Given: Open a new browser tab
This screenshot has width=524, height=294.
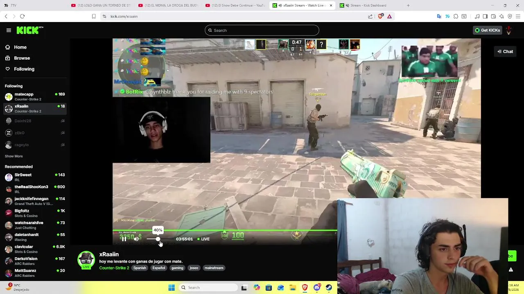Looking at the screenshot, I should 408,5.
